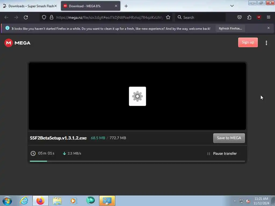275x206 pixels.
Task: Click the Show desktop strip
Action: coord(273,201)
